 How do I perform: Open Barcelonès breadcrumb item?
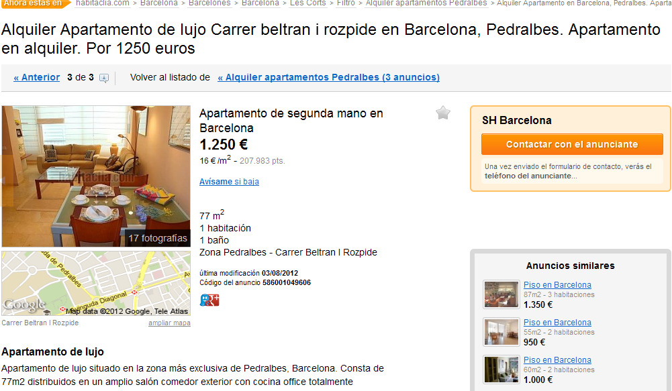[x=209, y=3]
